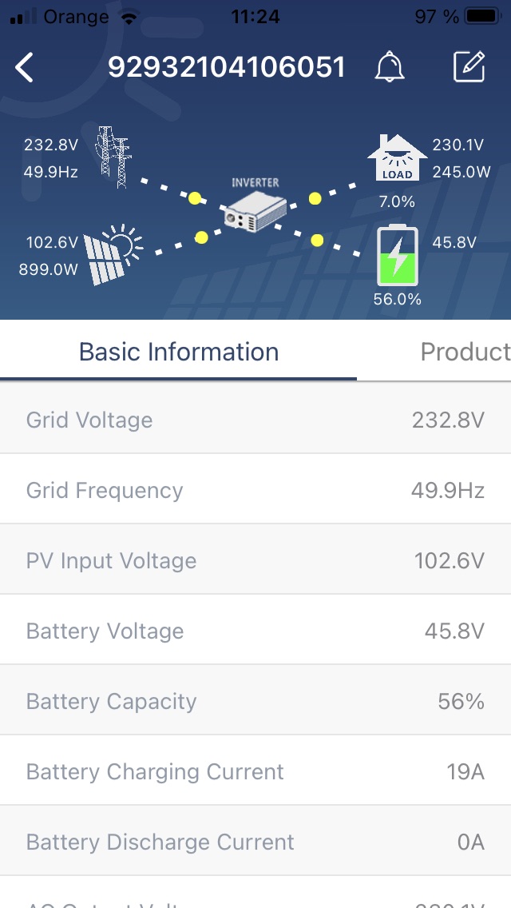Tap the power grid tower icon

pos(113,157)
